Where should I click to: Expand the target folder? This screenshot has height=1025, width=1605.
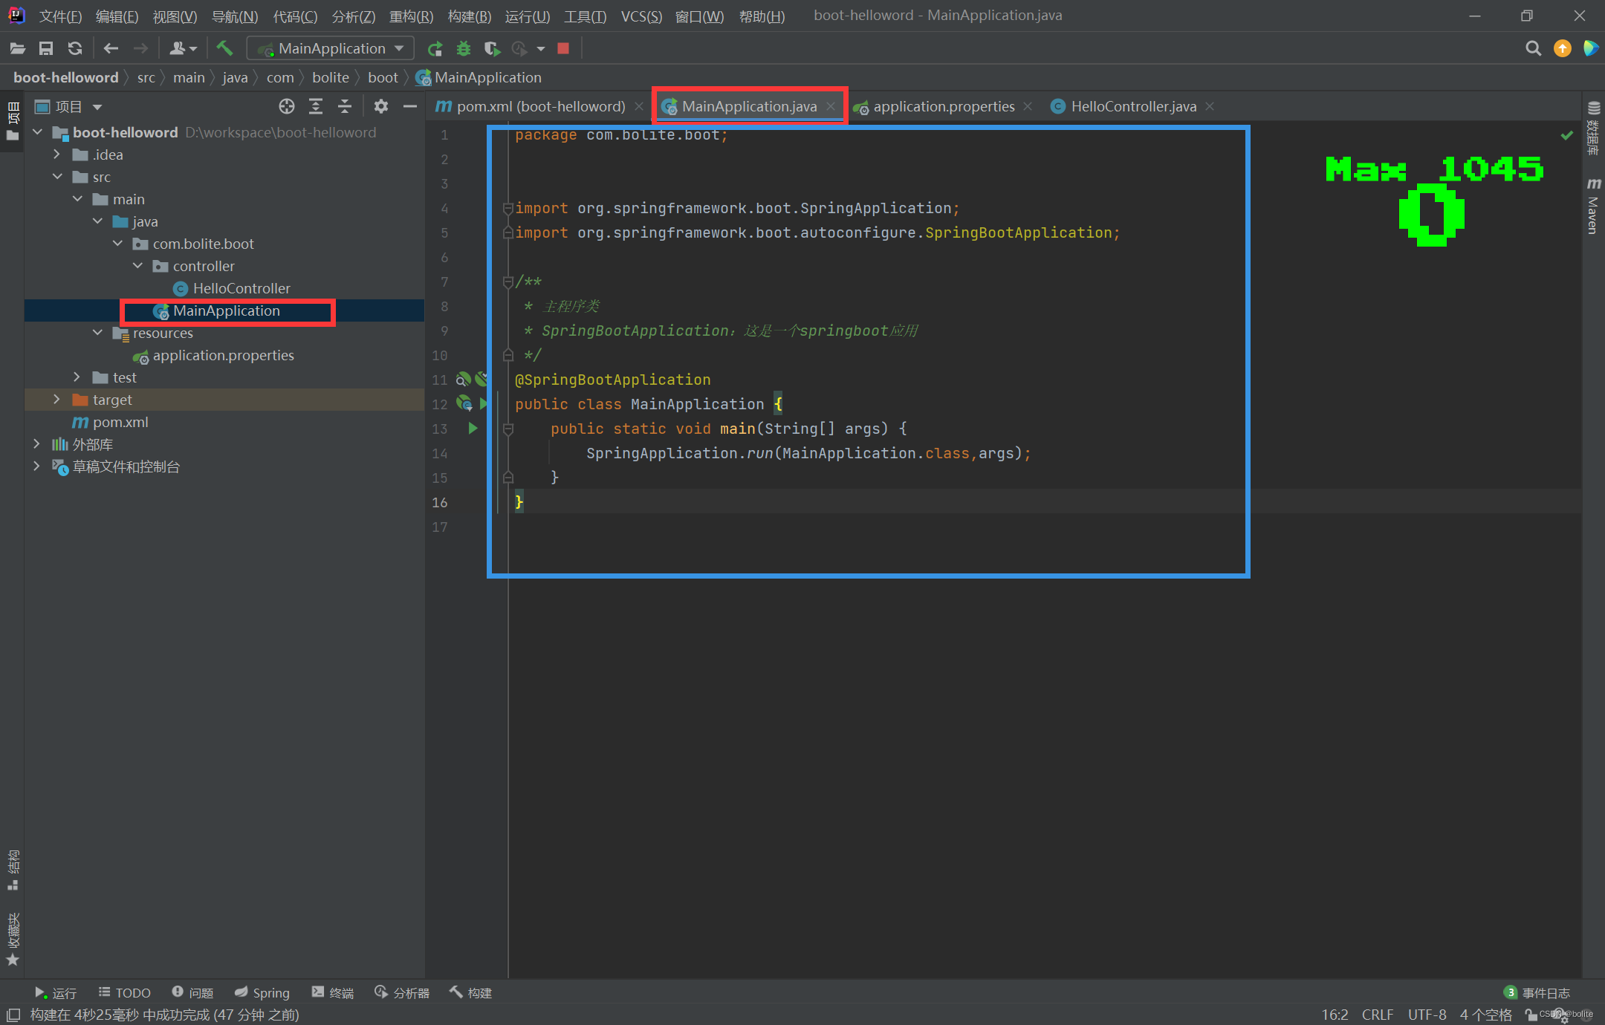pos(56,400)
